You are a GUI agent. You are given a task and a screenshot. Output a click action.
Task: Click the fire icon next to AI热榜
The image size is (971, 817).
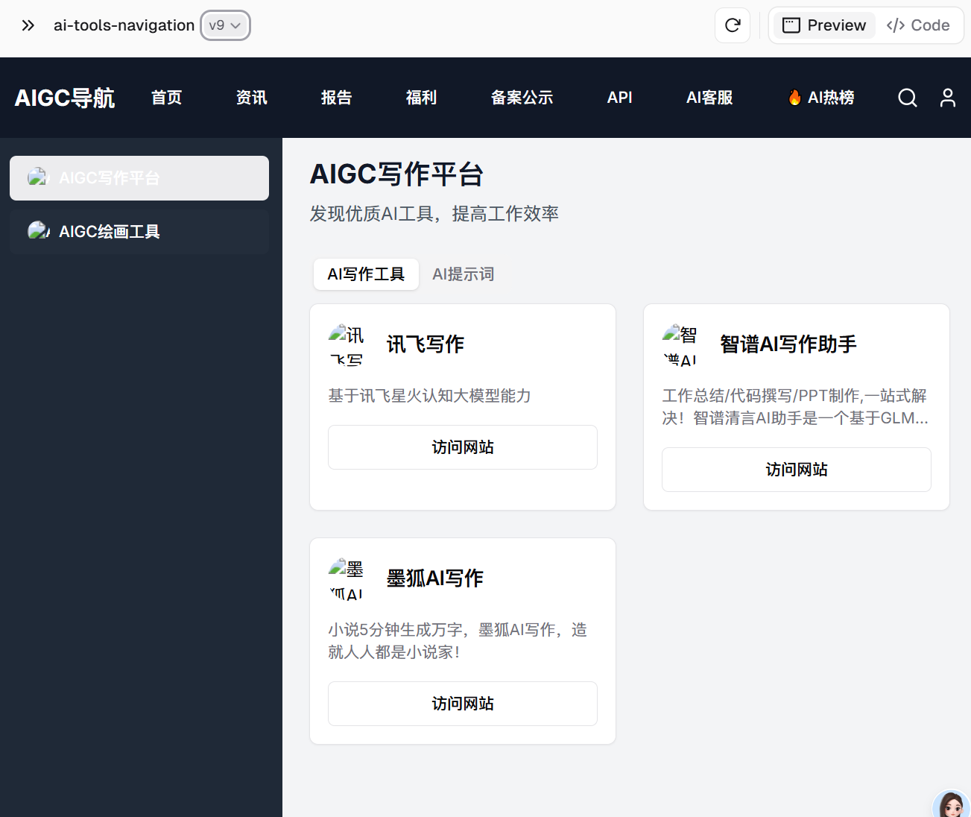(x=794, y=96)
